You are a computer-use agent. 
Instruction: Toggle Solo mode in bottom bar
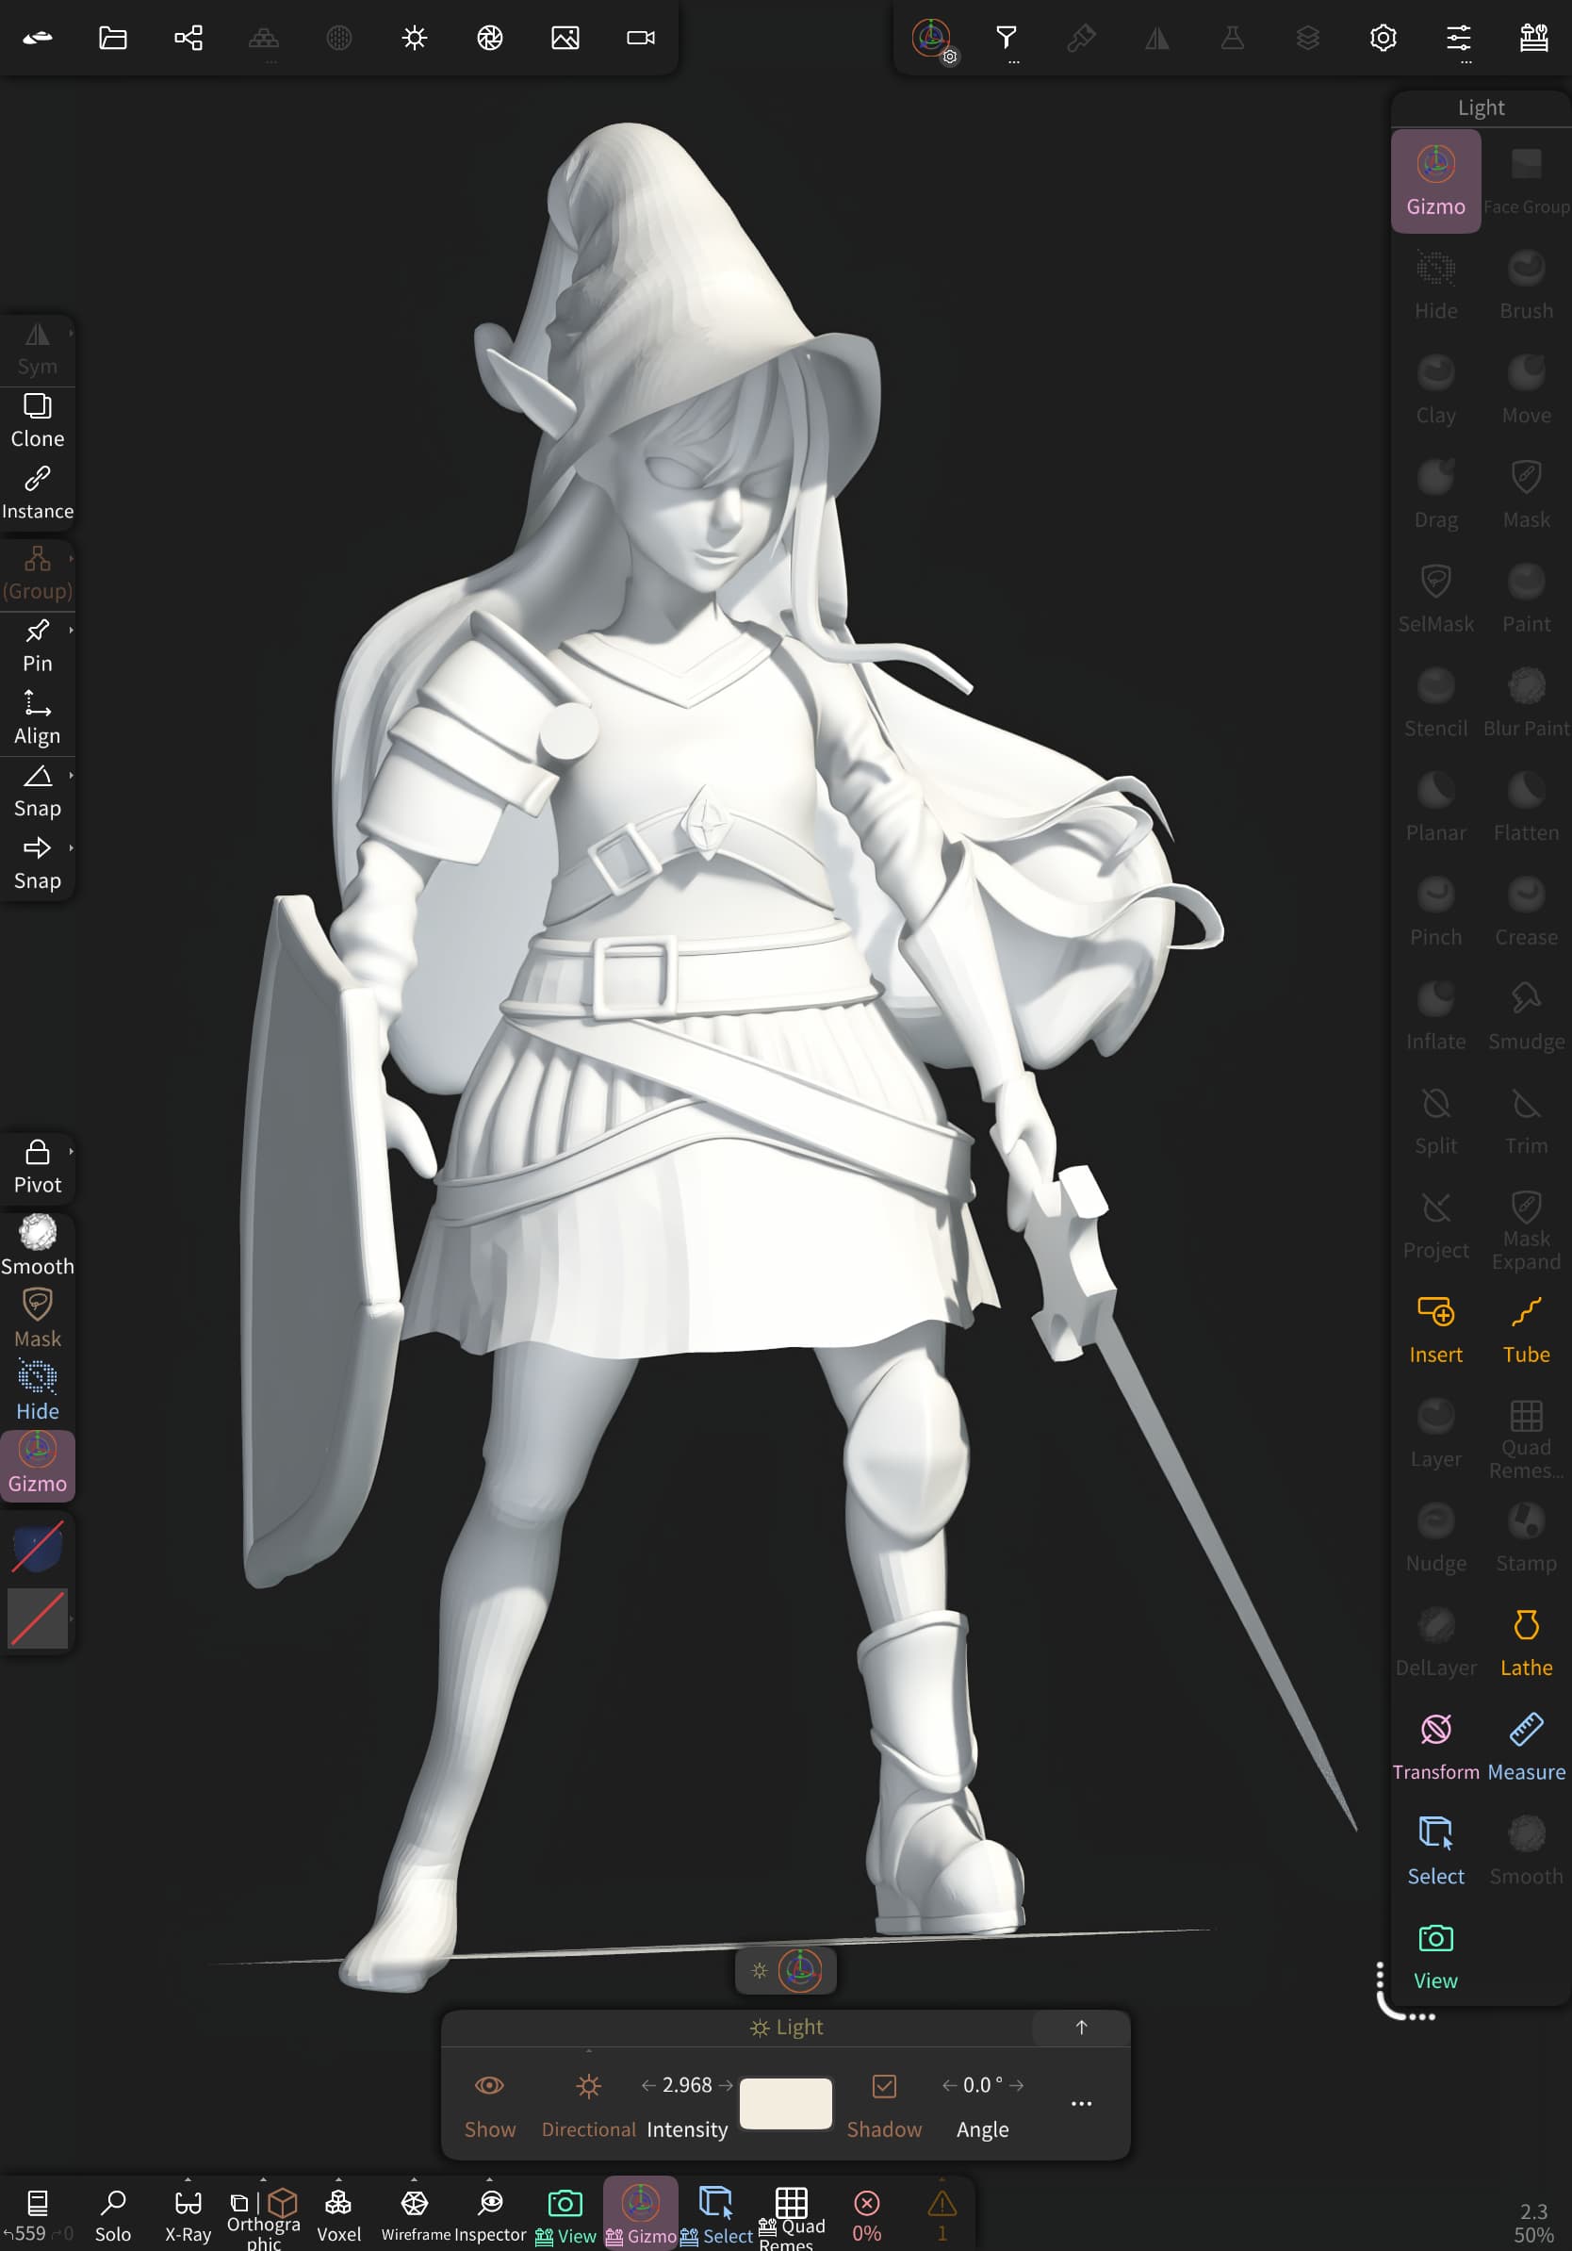113,2215
